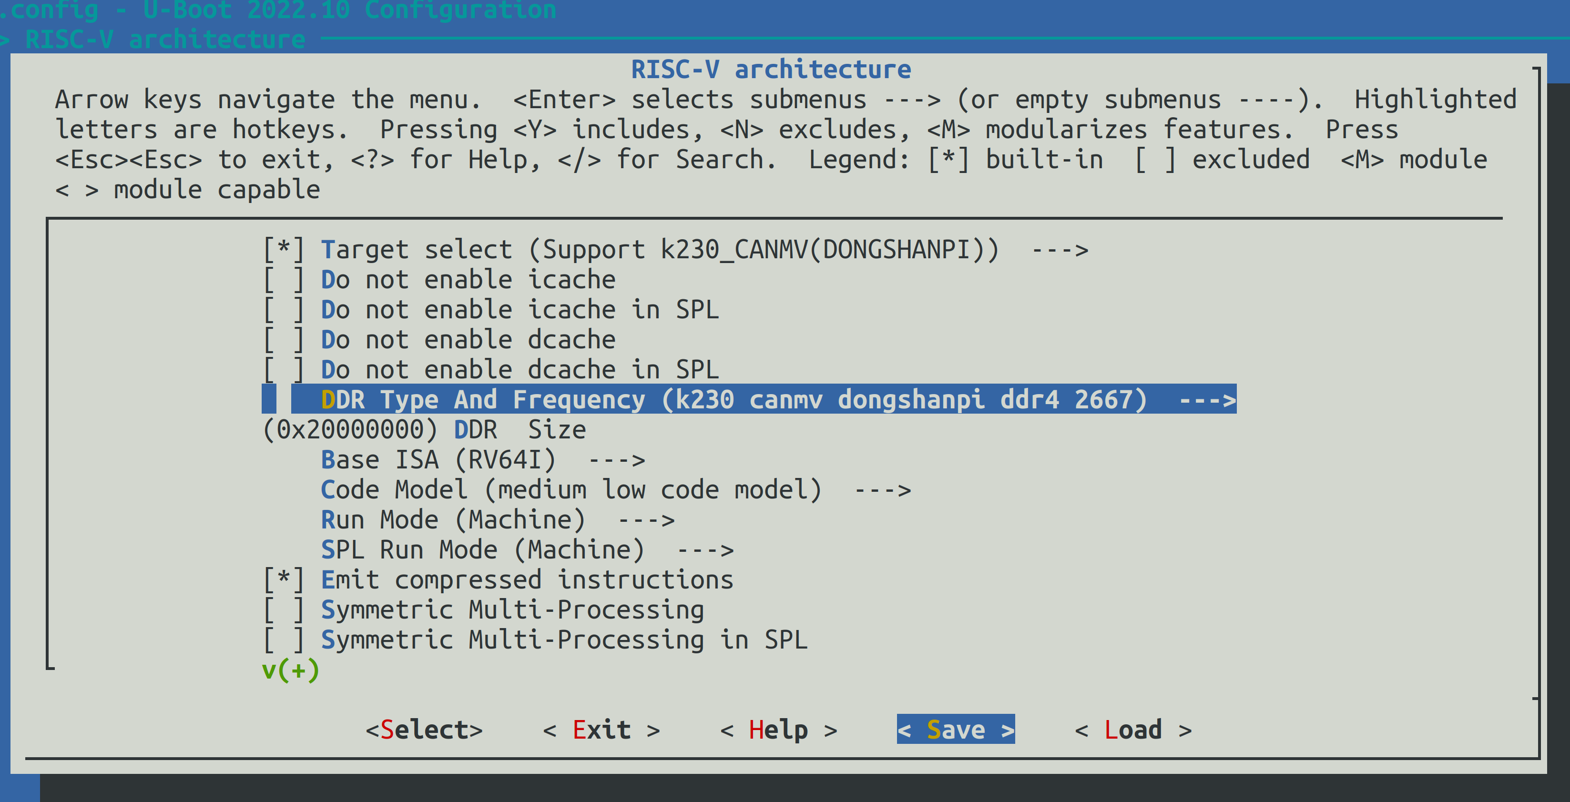Disable 'Emit compressed instructions' checkbox
1570x802 pixels.
tap(284, 579)
